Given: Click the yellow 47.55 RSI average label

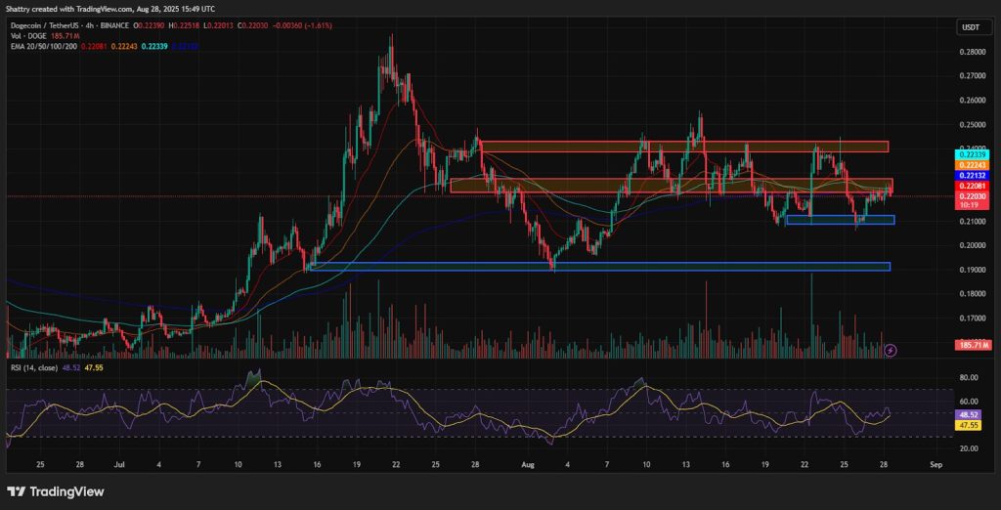Looking at the screenshot, I should 973,423.
